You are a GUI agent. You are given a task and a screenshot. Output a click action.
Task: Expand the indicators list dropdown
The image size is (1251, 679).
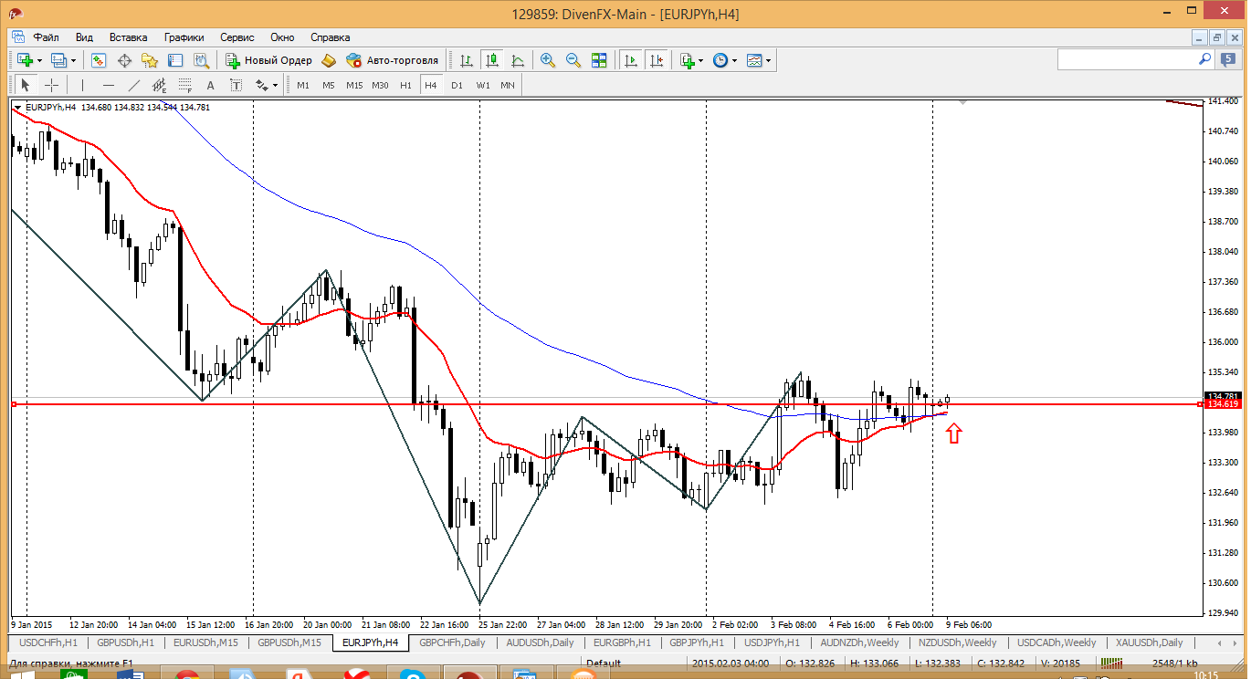(700, 60)
